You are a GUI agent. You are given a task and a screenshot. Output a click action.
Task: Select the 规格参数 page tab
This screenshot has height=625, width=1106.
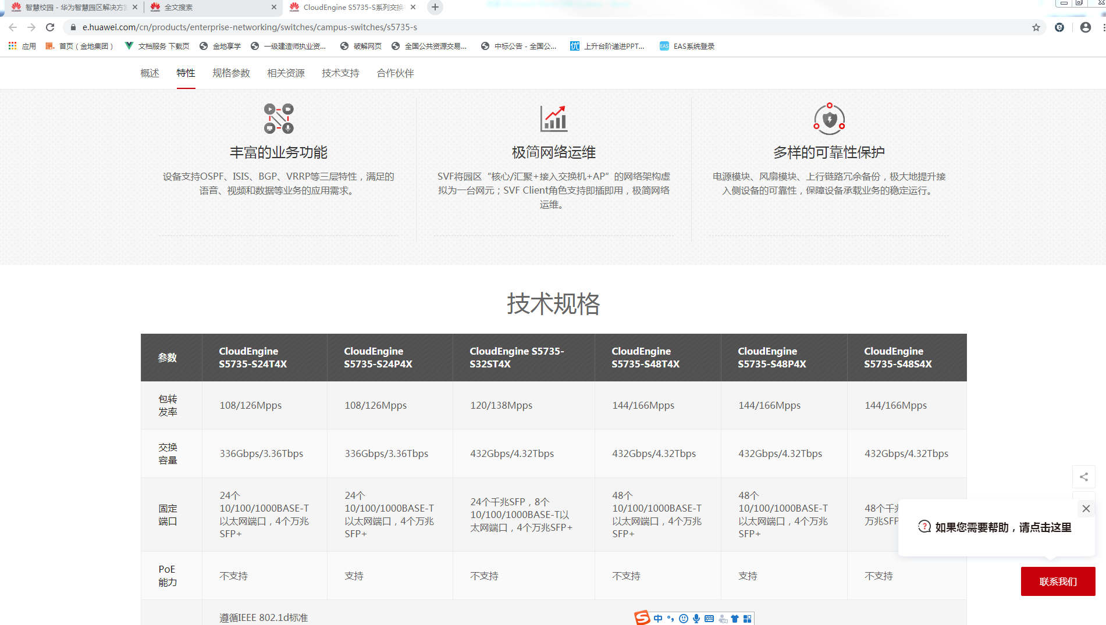tap(231, 73)
